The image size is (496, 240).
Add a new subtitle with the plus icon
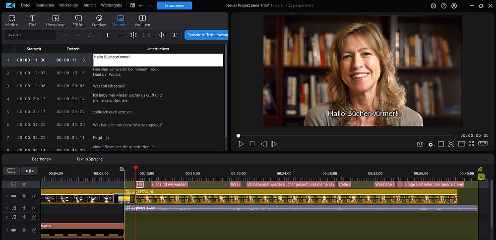pos(108,35)
